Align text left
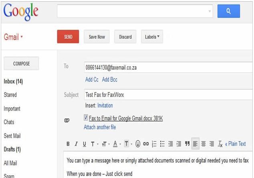 [x=195, y=144]
